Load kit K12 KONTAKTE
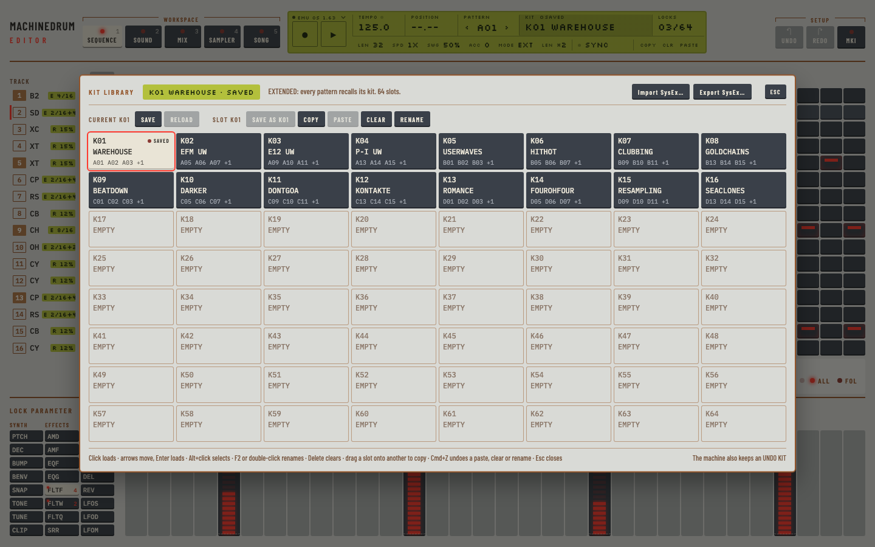Viewport: 875px width, 547px height. coord(394,190)
